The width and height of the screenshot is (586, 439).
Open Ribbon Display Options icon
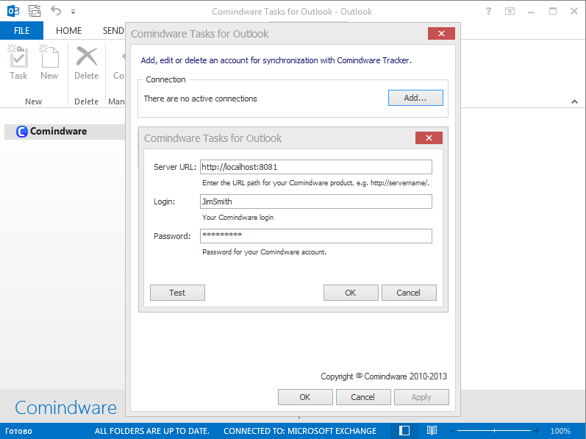click(510, 11)
